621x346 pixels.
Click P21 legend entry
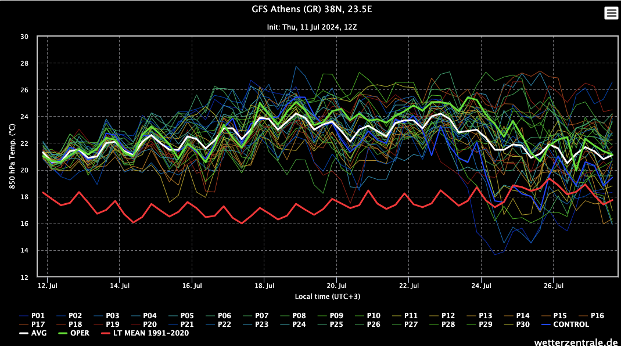pyautogui.click(x=181, y=324)
